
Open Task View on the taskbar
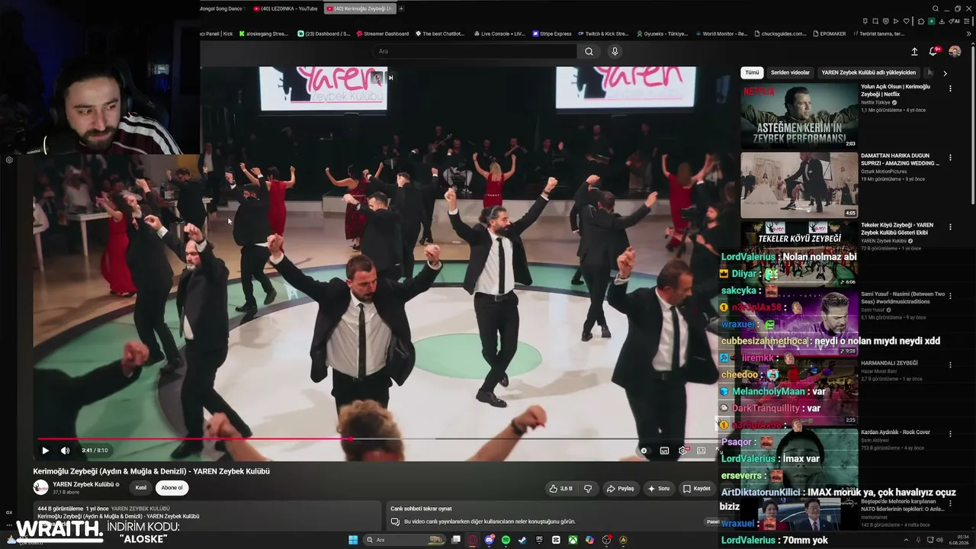click(x=456, y=540)
